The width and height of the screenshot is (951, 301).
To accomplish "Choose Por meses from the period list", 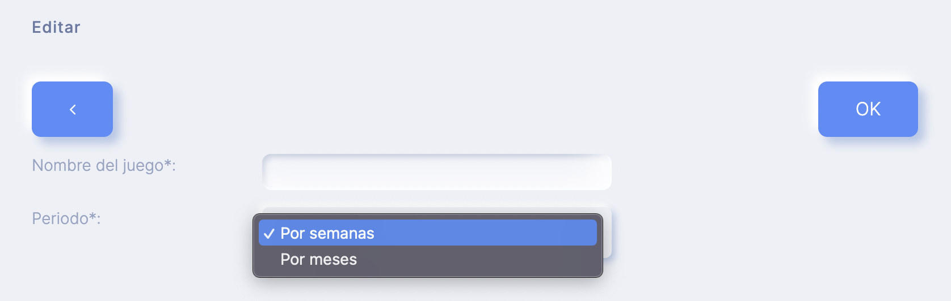I will click(428, 259).
